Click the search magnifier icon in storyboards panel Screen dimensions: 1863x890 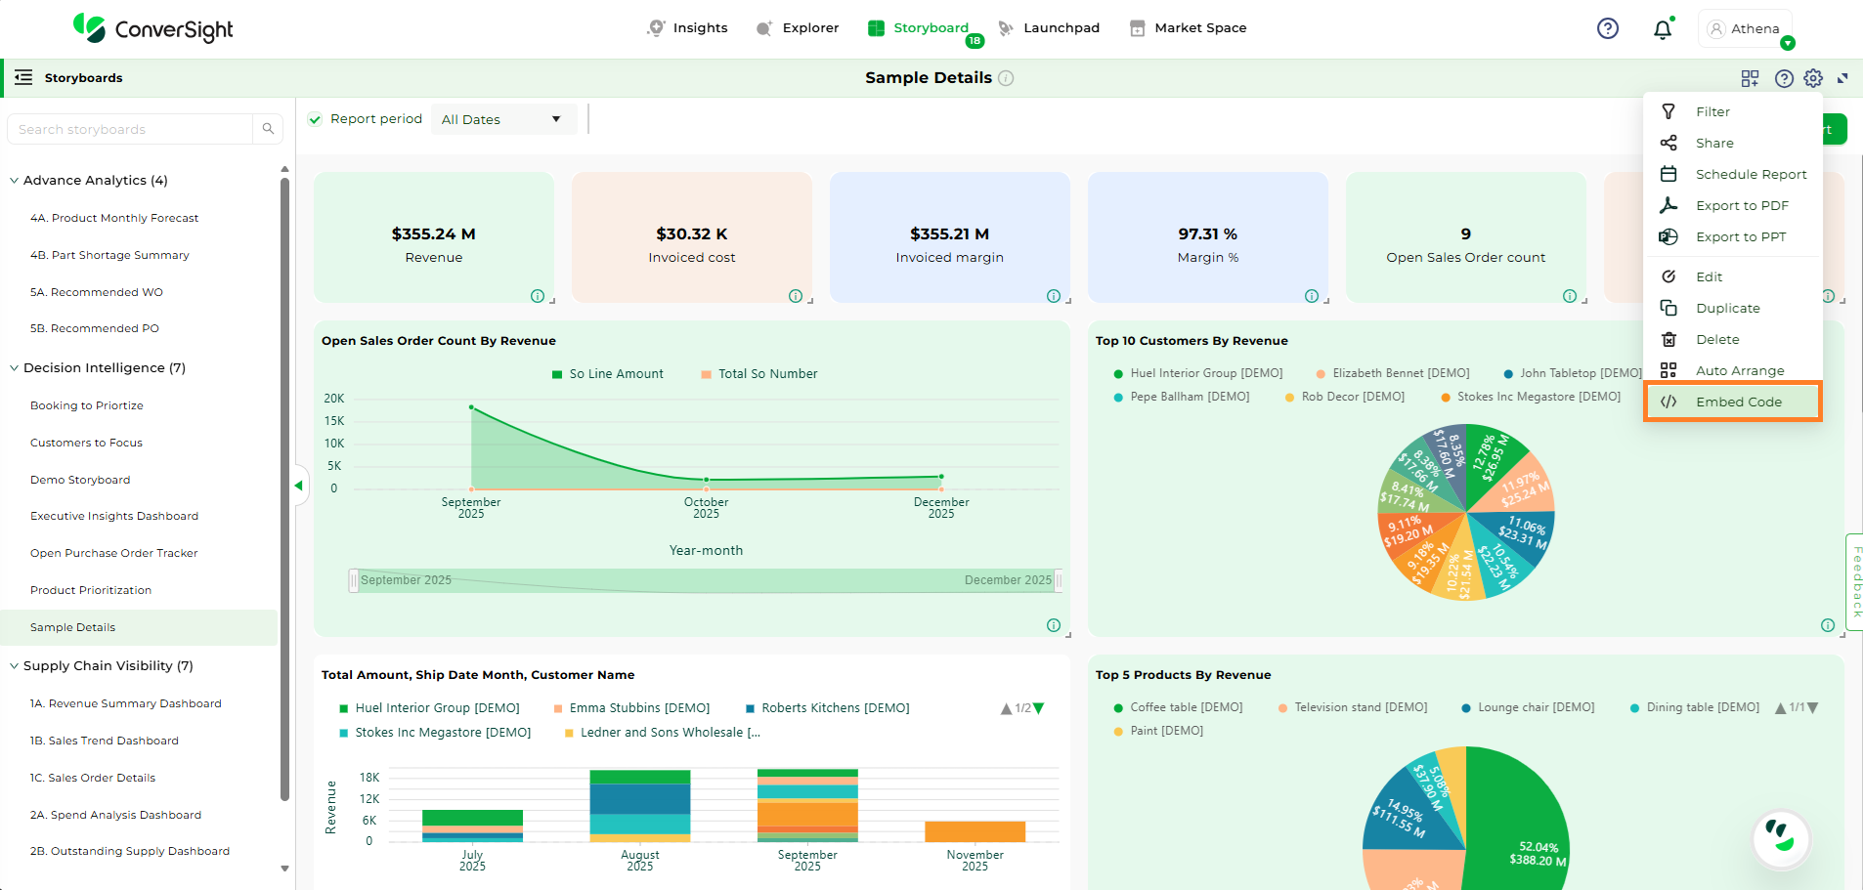[x=268, y=129]
